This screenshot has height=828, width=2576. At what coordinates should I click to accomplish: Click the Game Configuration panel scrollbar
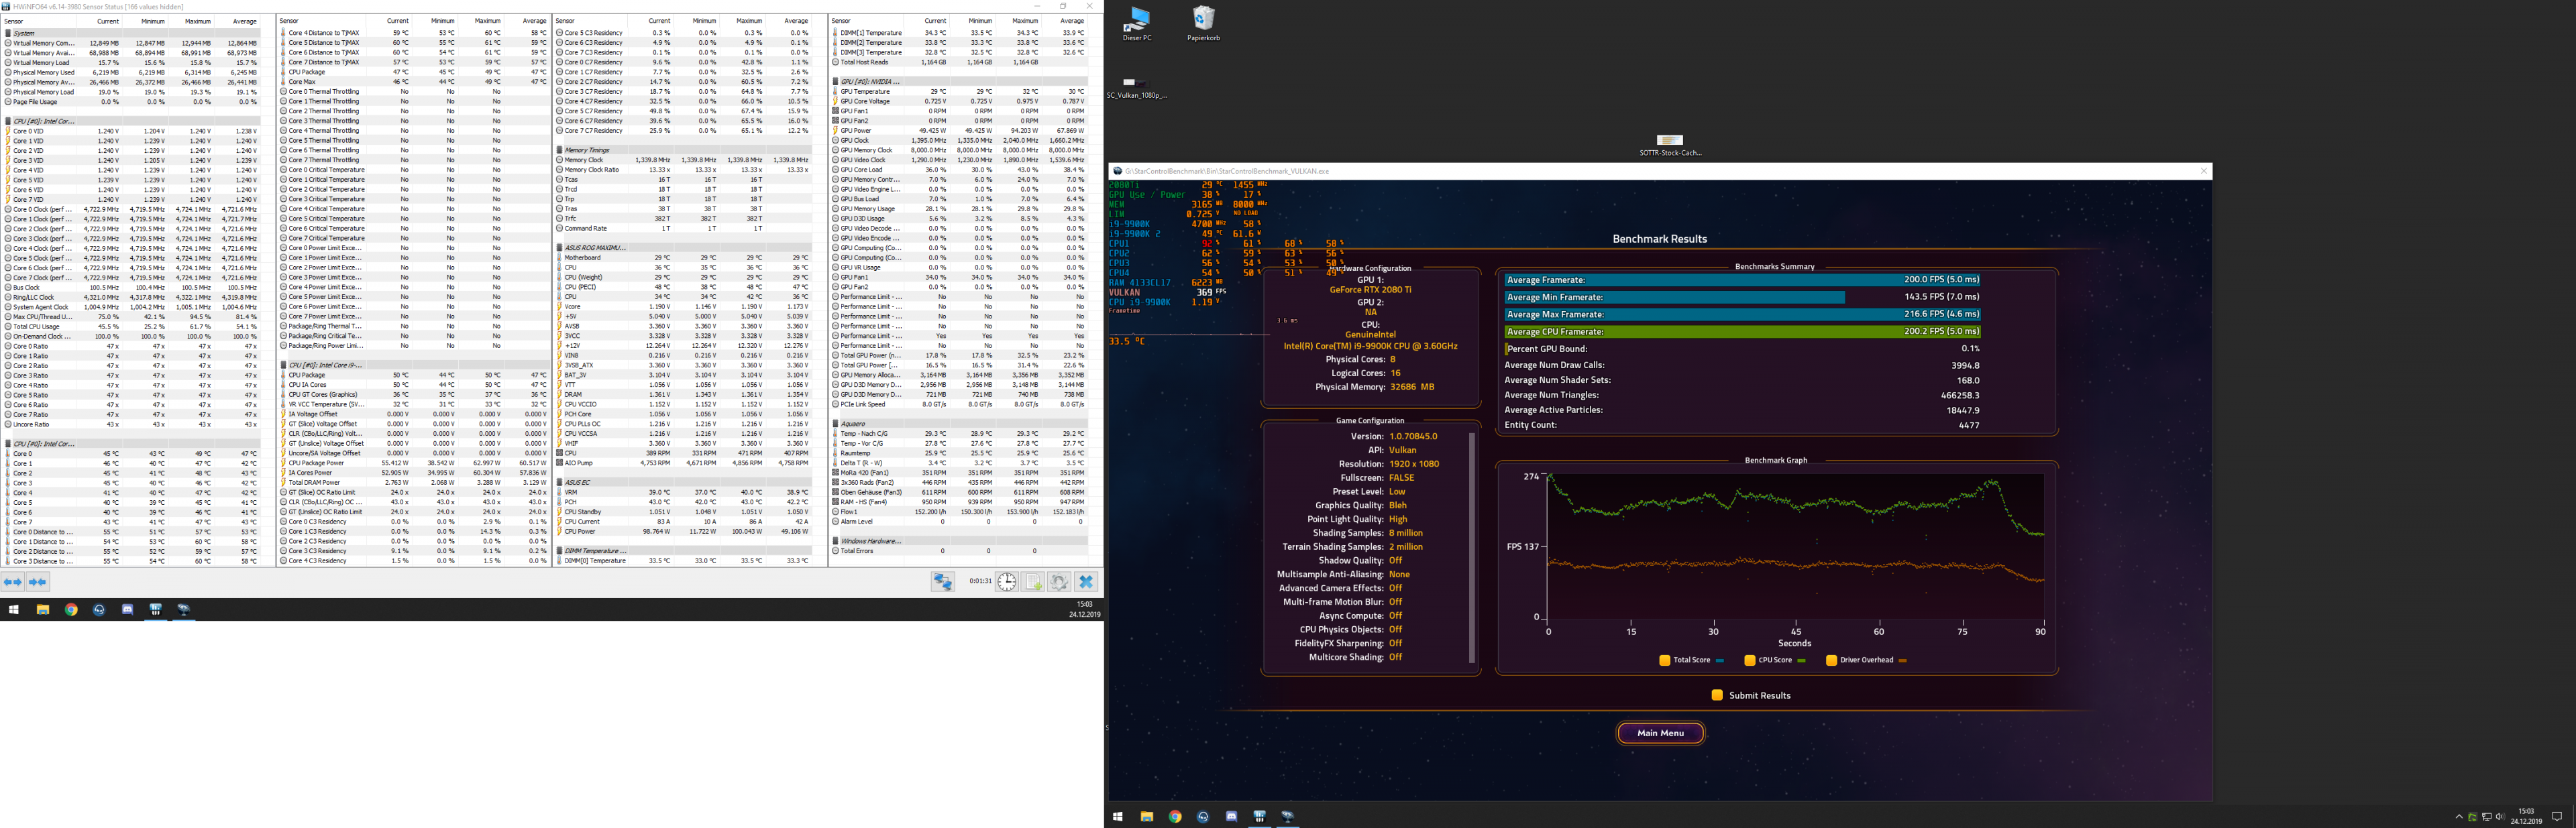point(1471,547)
